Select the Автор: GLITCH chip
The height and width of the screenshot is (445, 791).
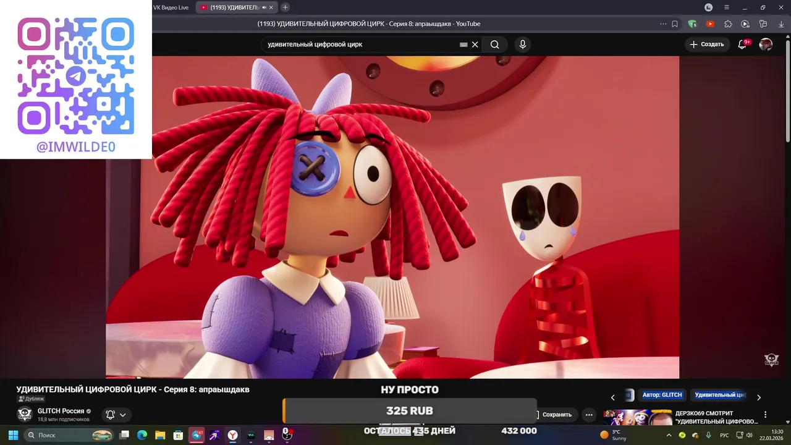[662, 395]
